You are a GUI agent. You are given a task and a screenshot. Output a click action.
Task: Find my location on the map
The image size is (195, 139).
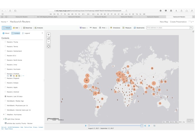click(49, 46)
